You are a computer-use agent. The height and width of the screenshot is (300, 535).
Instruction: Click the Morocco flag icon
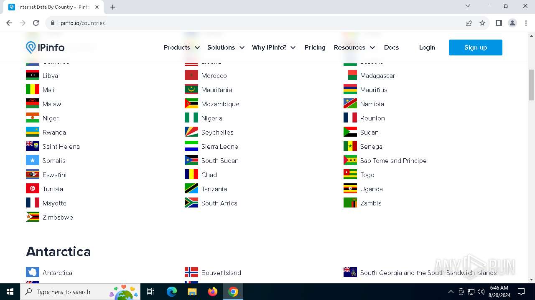click(x=191, y=75)
